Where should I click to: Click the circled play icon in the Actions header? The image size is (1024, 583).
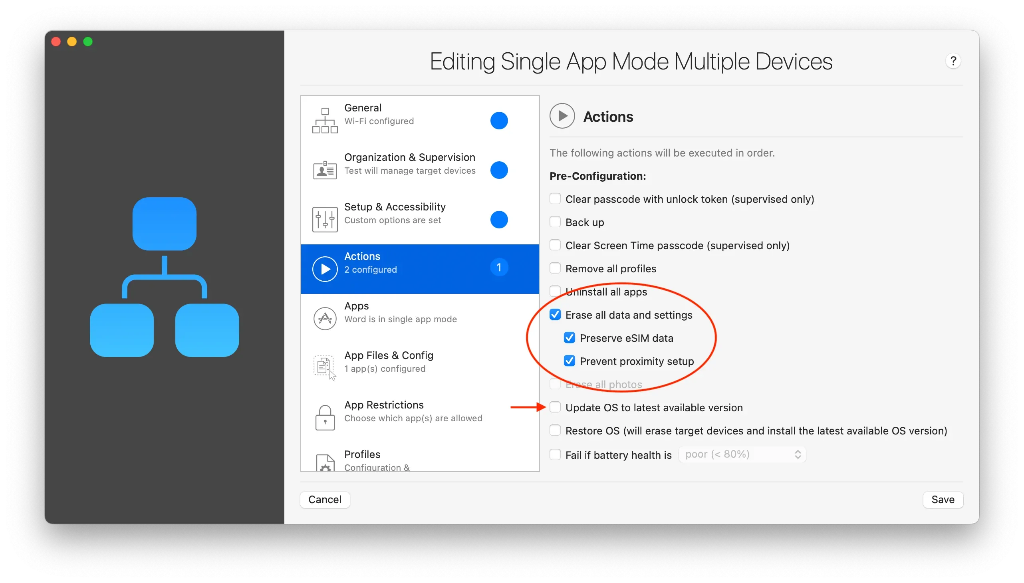point(562,116)
